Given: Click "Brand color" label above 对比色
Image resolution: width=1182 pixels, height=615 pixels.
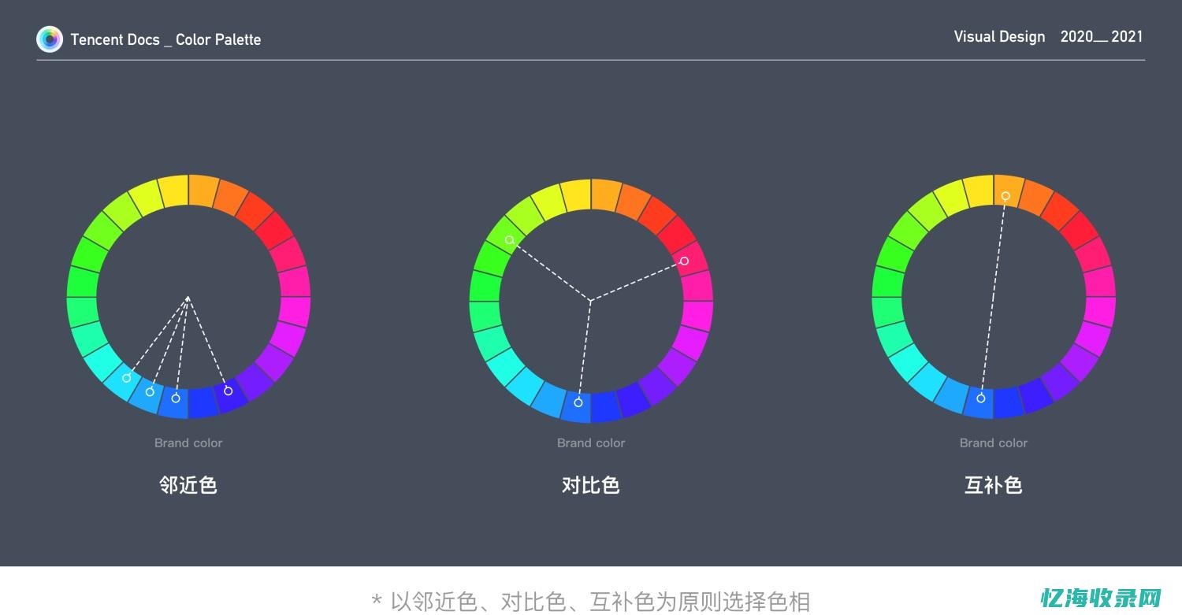Looking at the screenshot, I should (x=591, y=443).
